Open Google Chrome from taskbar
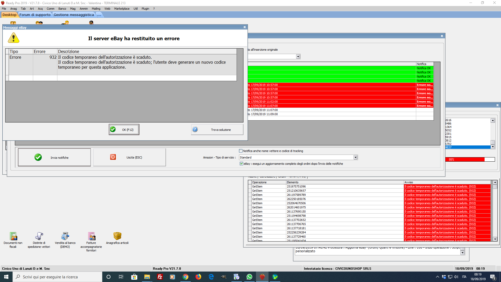Screen dimensions: 501x282 (x=185, y=277)
